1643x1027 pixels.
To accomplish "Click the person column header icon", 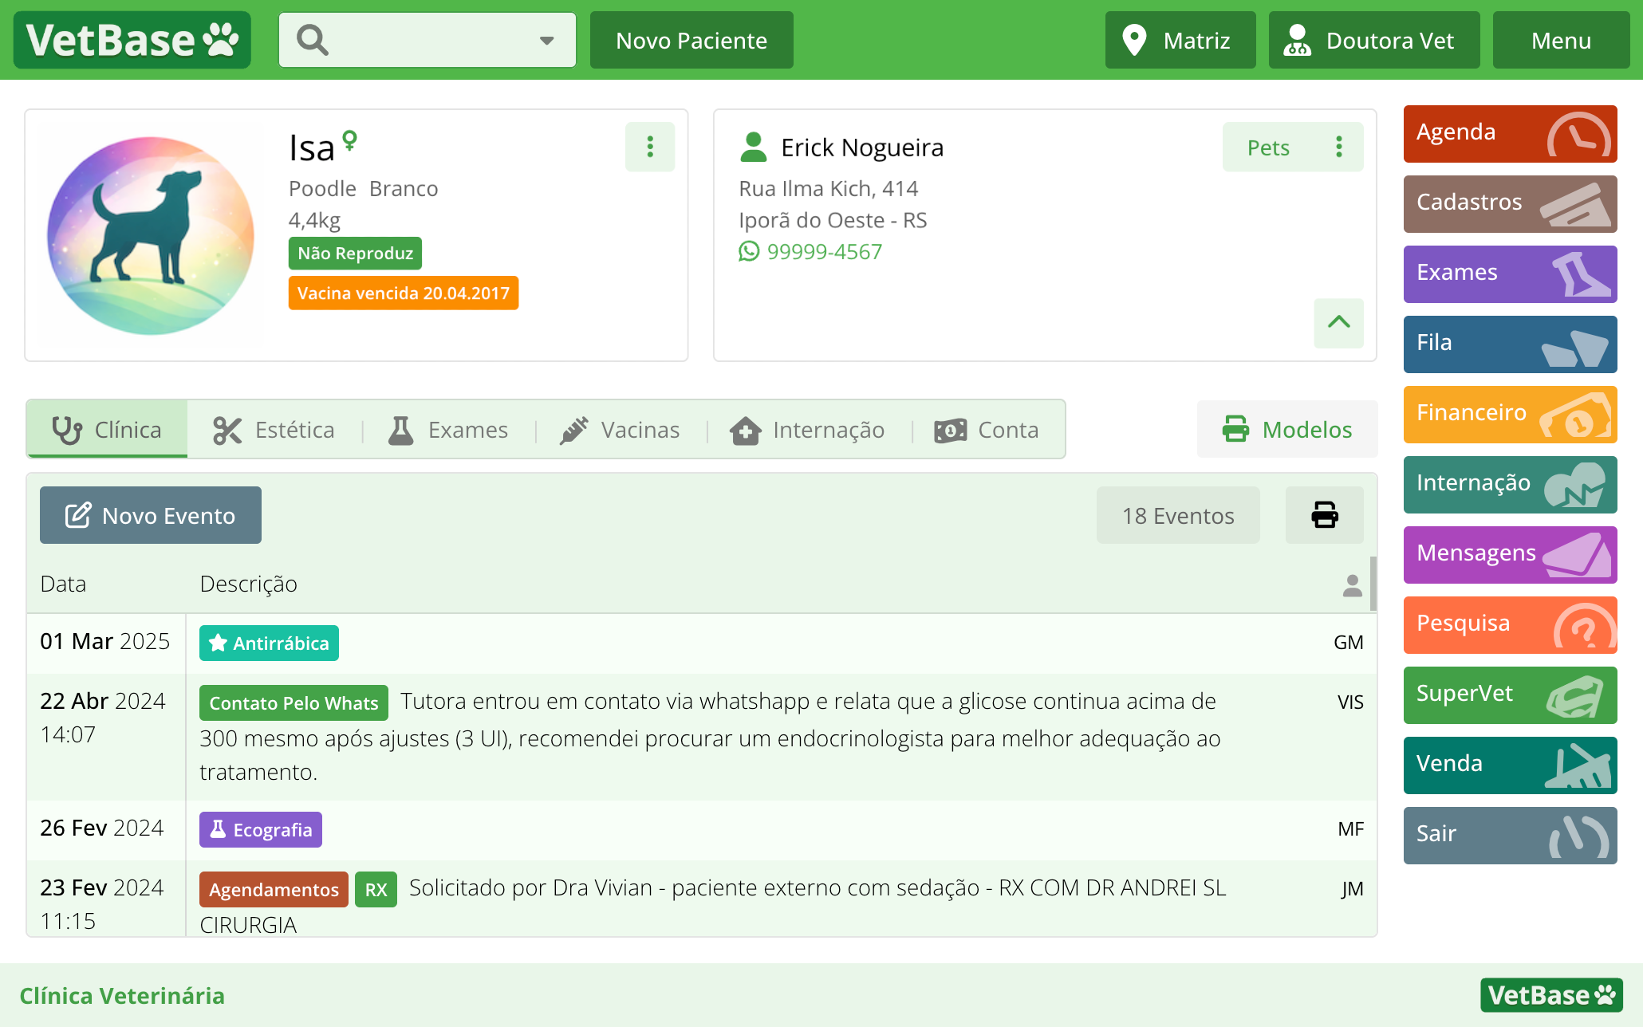I will [x=1352, y=584].
